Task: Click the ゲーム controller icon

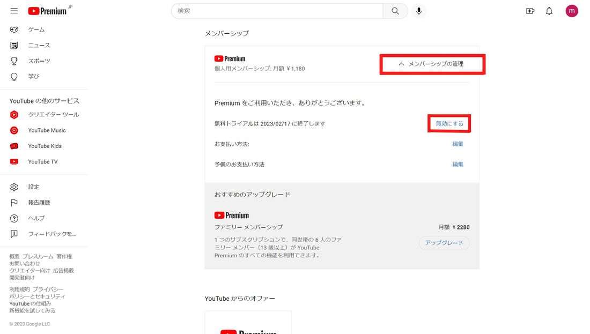Action: coord(14,29)
